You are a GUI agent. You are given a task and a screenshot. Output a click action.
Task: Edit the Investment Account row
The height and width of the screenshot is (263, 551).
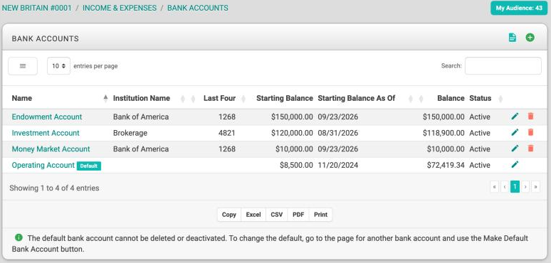pyautogui.click(x=515, y=132)
